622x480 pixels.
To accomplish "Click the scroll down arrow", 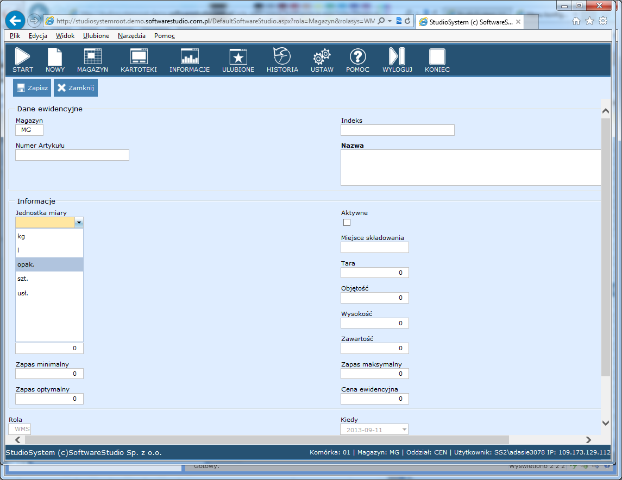I will pos(605,423).
